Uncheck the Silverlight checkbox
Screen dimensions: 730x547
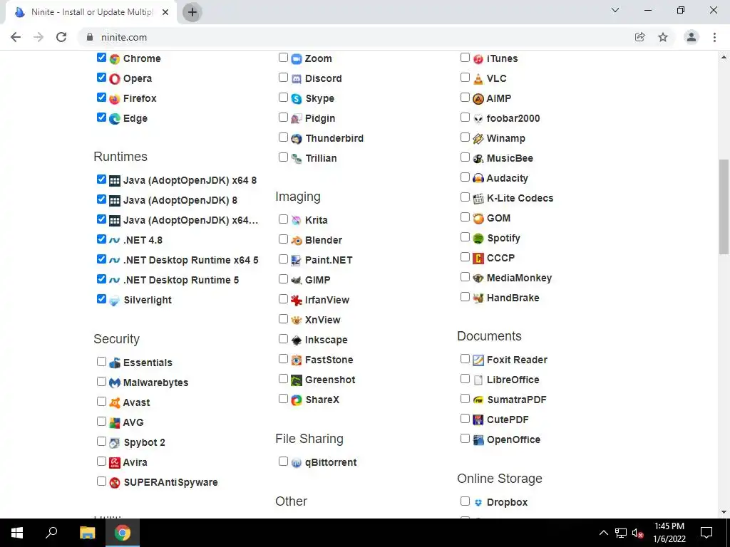pyautogui.click(x=101, y=298)
